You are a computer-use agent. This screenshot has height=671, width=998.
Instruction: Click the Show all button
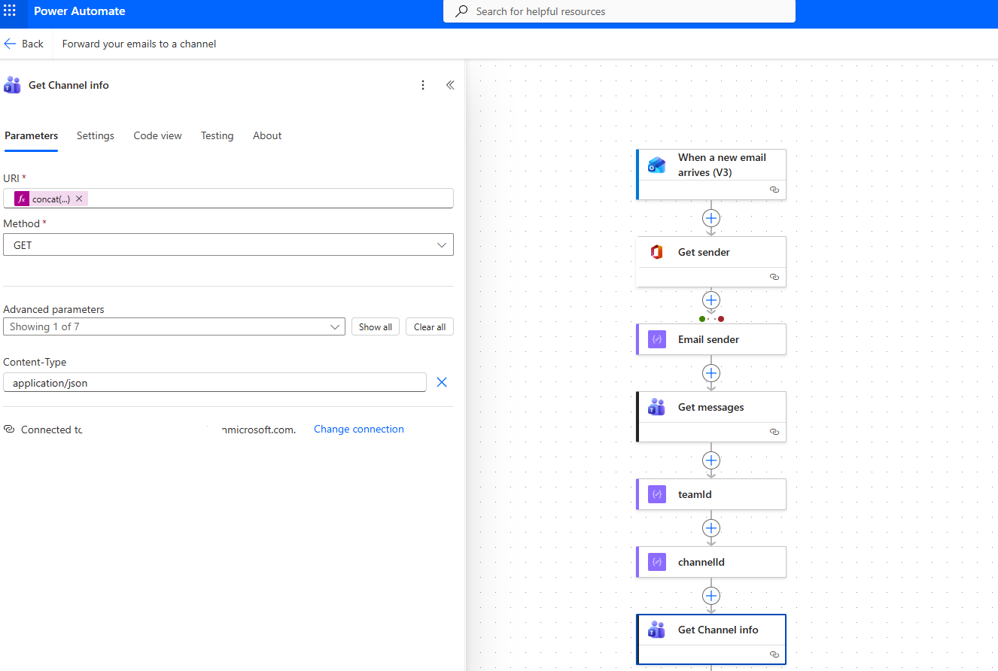[375, 326]
